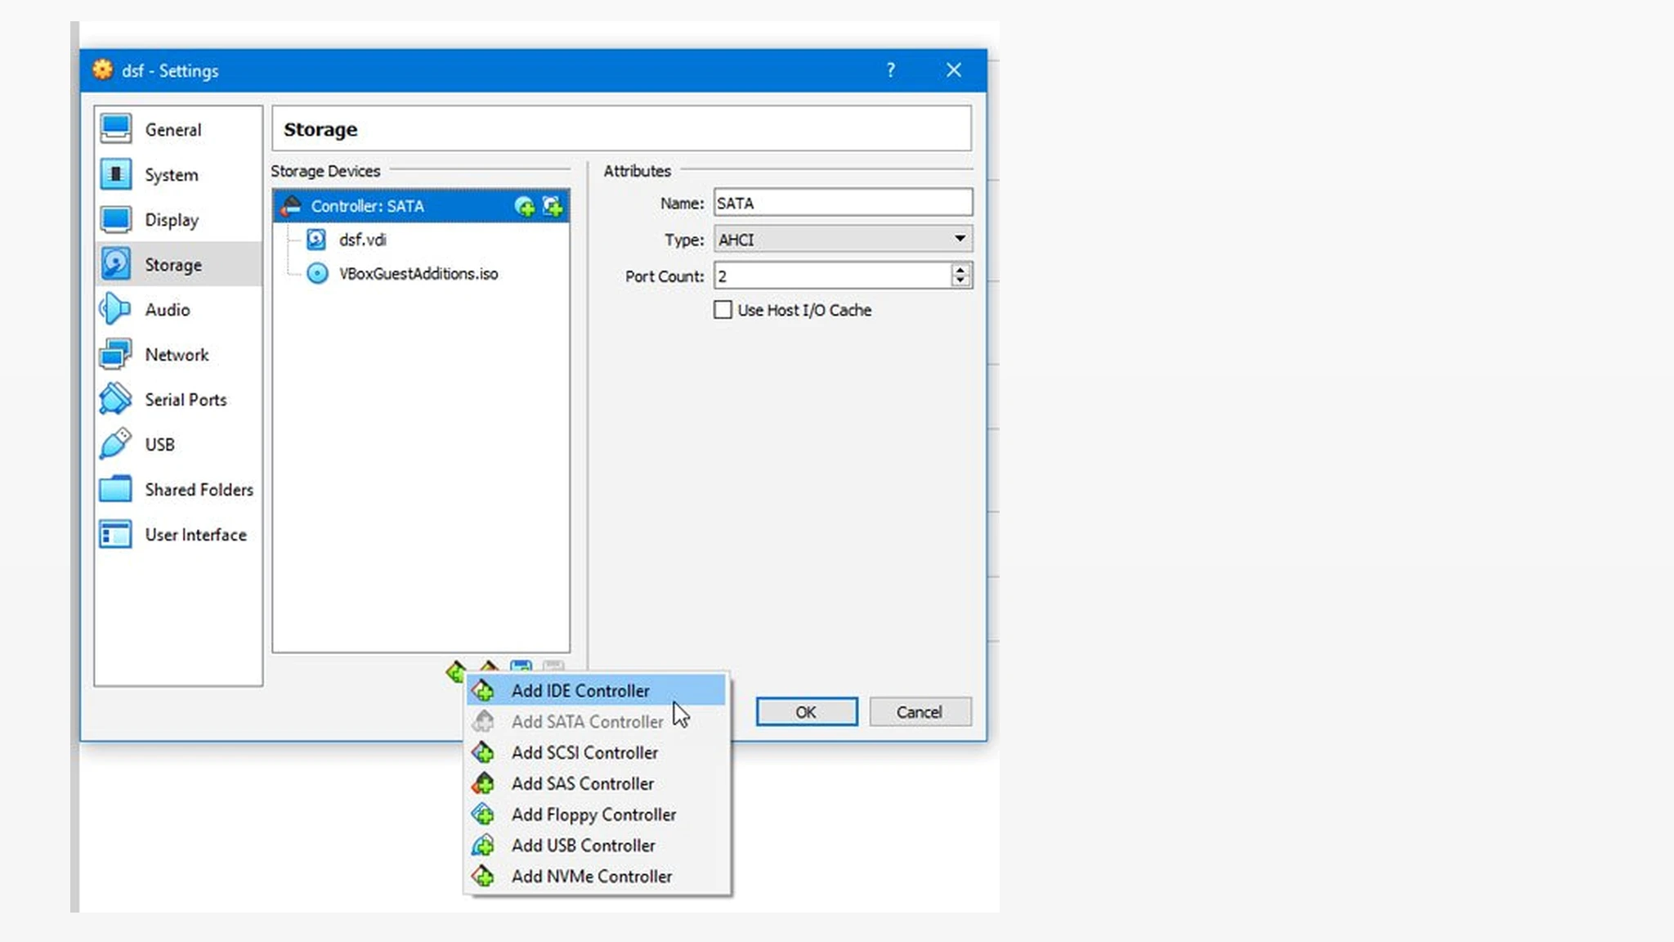1674x942 pixels.
Task: Open the Display settings category
Action: [x=178, y=219]
